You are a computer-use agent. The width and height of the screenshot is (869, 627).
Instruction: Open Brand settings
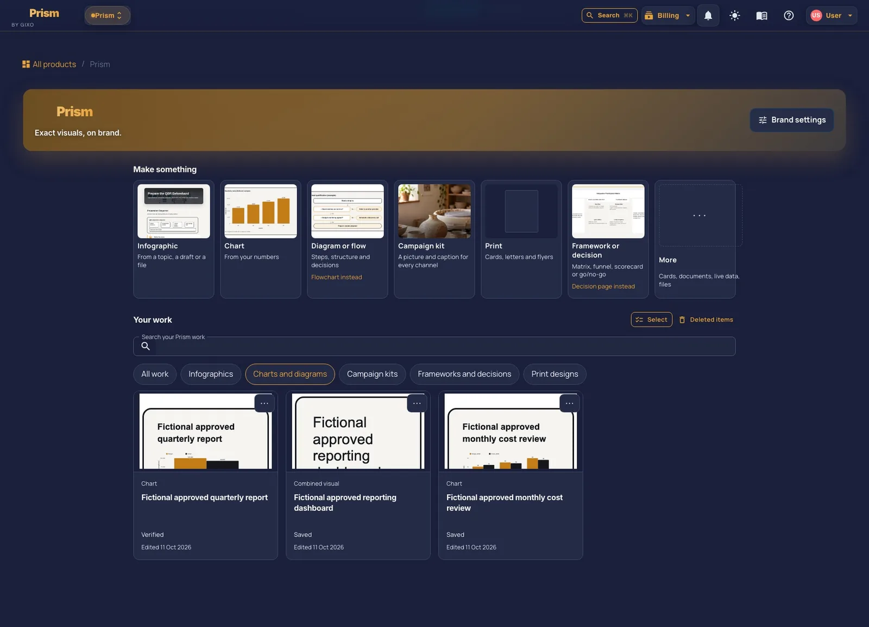coord(792,120)
